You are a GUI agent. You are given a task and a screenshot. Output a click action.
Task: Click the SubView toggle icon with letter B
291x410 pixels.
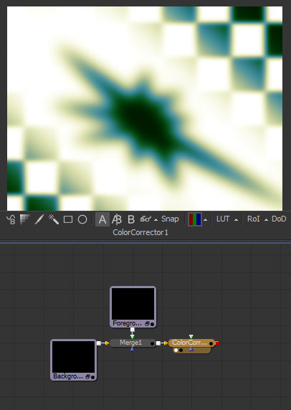(11, 219)
